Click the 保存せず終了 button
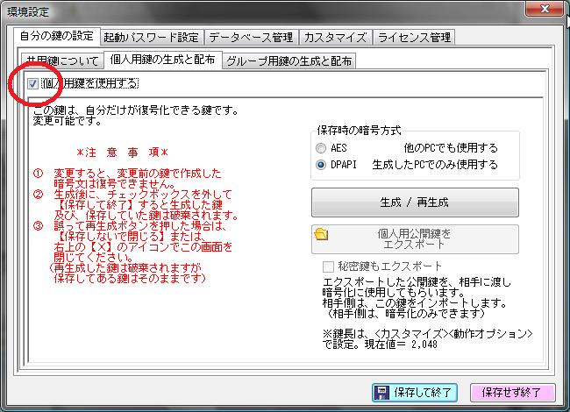The height and width of the screenshot is (412, 570). 512,393
